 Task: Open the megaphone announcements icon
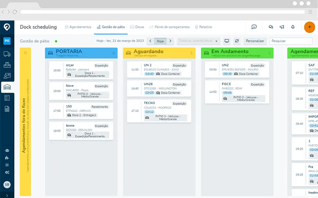pos(282,27)
